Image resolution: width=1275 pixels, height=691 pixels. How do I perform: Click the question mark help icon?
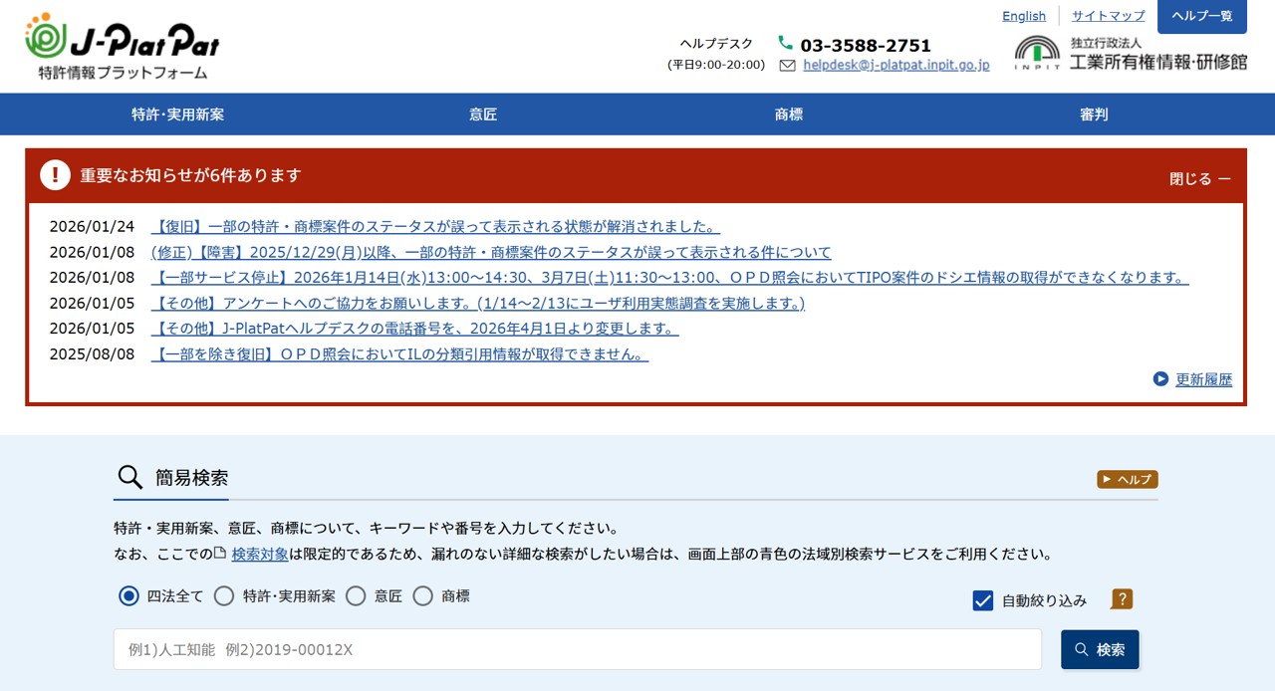click(1122, 599)
